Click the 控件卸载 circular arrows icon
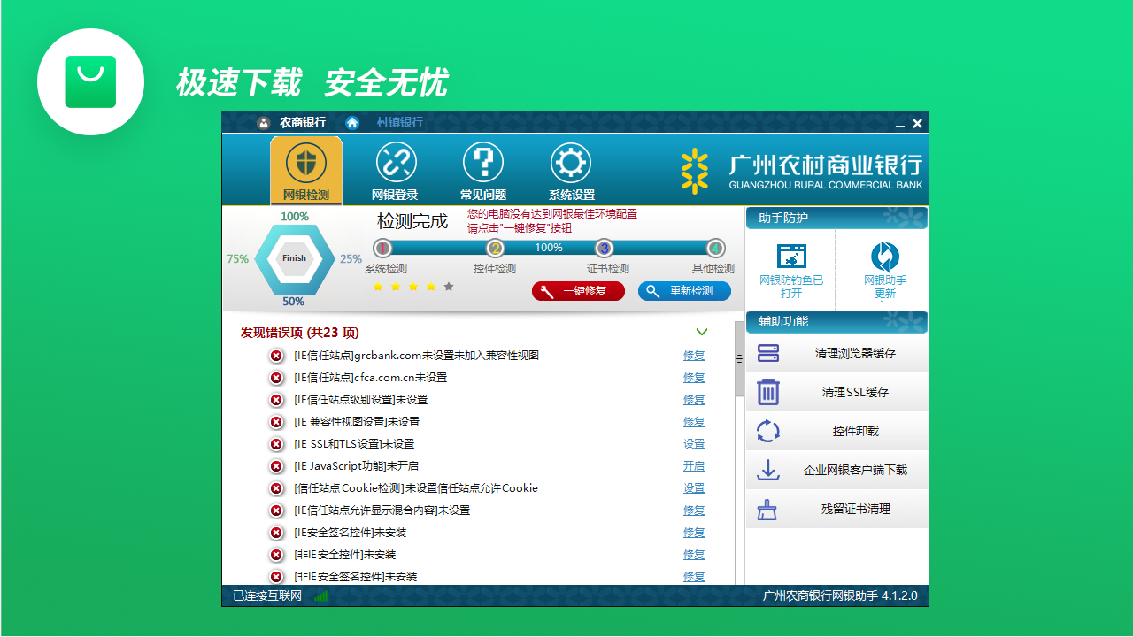 768,431
